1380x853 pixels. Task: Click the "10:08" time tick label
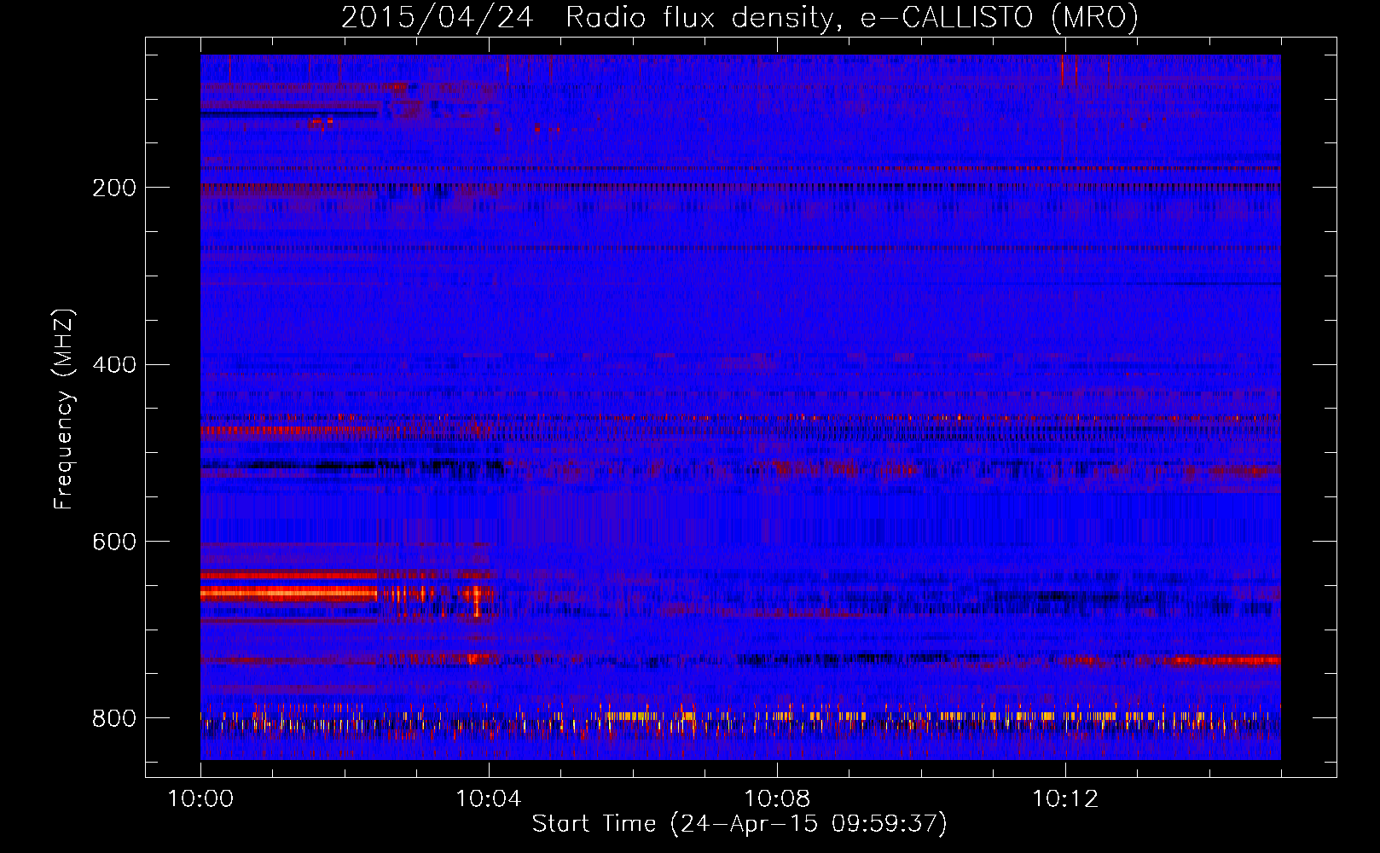pyautogui.click(x=777, y=799)
